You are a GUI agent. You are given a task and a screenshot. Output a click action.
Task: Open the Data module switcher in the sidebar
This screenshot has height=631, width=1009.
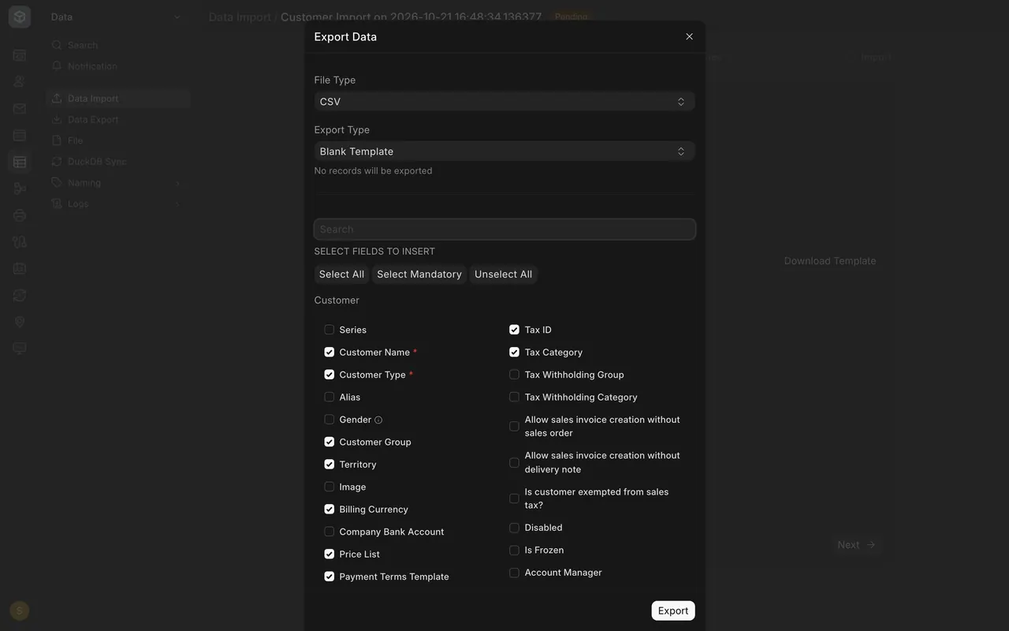116,17
